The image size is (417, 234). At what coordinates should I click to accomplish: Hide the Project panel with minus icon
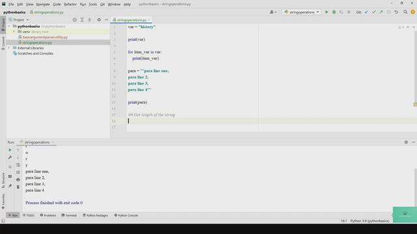(x=106, y=20)
